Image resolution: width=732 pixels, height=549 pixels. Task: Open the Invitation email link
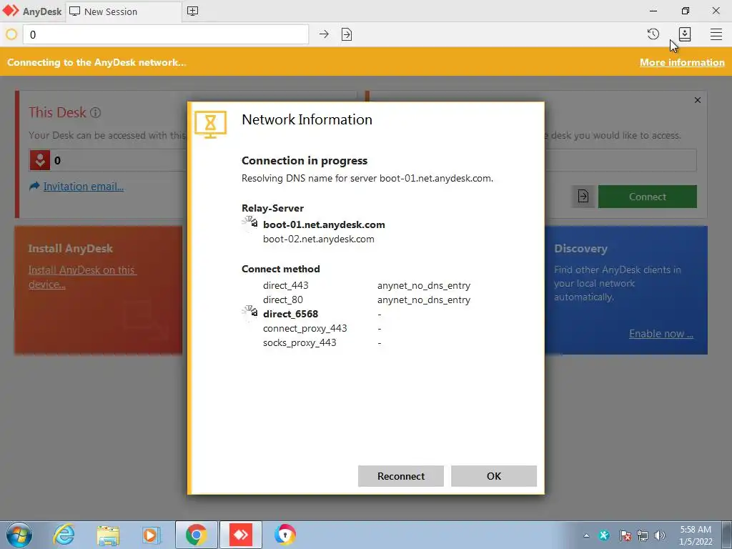pos(83,187)
